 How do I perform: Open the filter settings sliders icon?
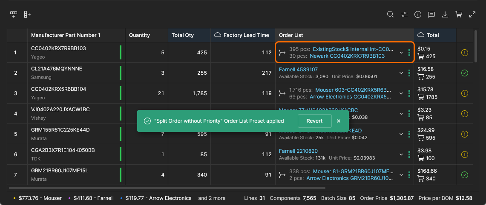(x=404, y=14)
